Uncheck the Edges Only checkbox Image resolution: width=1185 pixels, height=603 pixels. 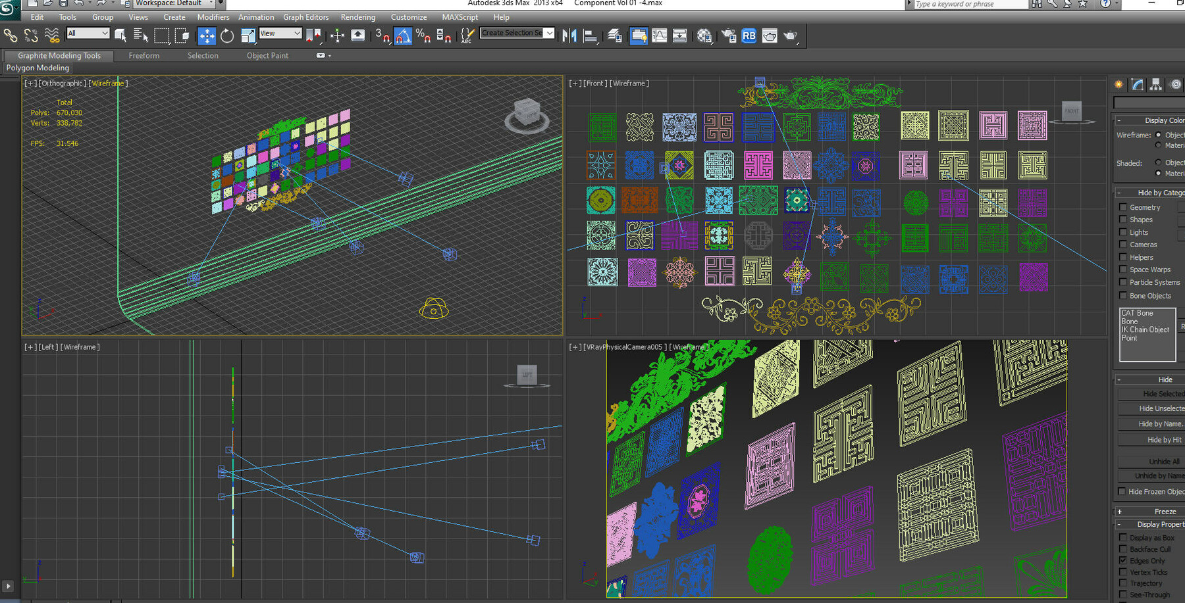[x=1123, y=560]
